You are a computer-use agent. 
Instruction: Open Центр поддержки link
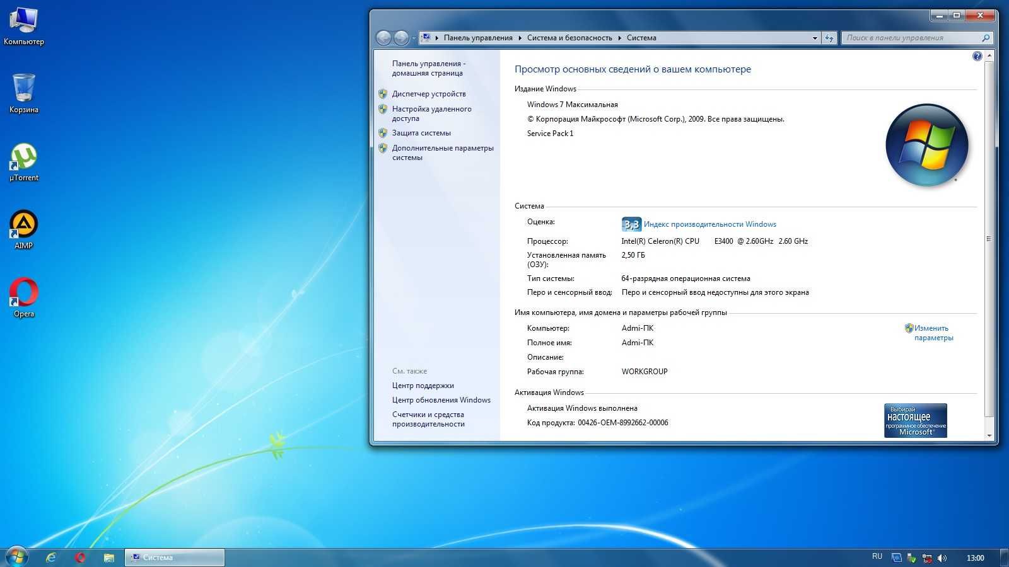pyautogui.click(x=423, y=386)
